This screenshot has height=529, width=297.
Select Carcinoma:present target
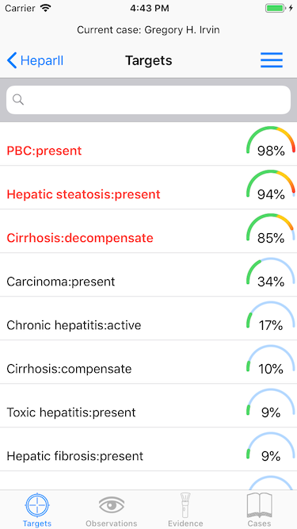pyautogui.click(x=149, y=274)
